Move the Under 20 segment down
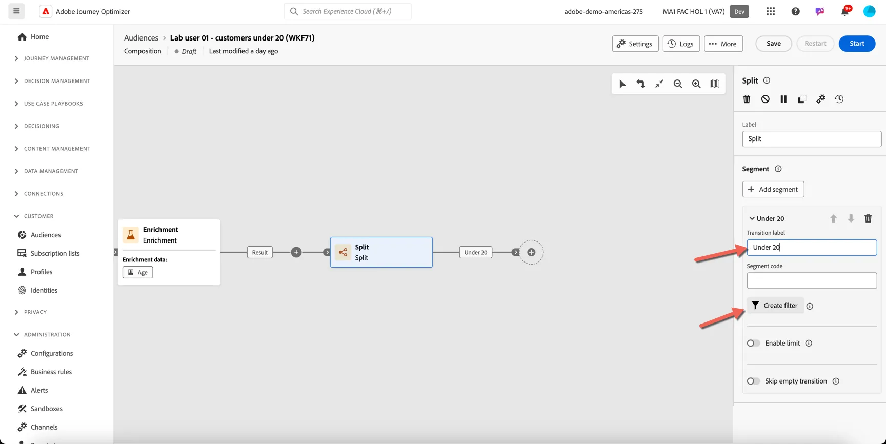This screenshot has height=444, width=886. pyautogui.click(x=851, y=218)
